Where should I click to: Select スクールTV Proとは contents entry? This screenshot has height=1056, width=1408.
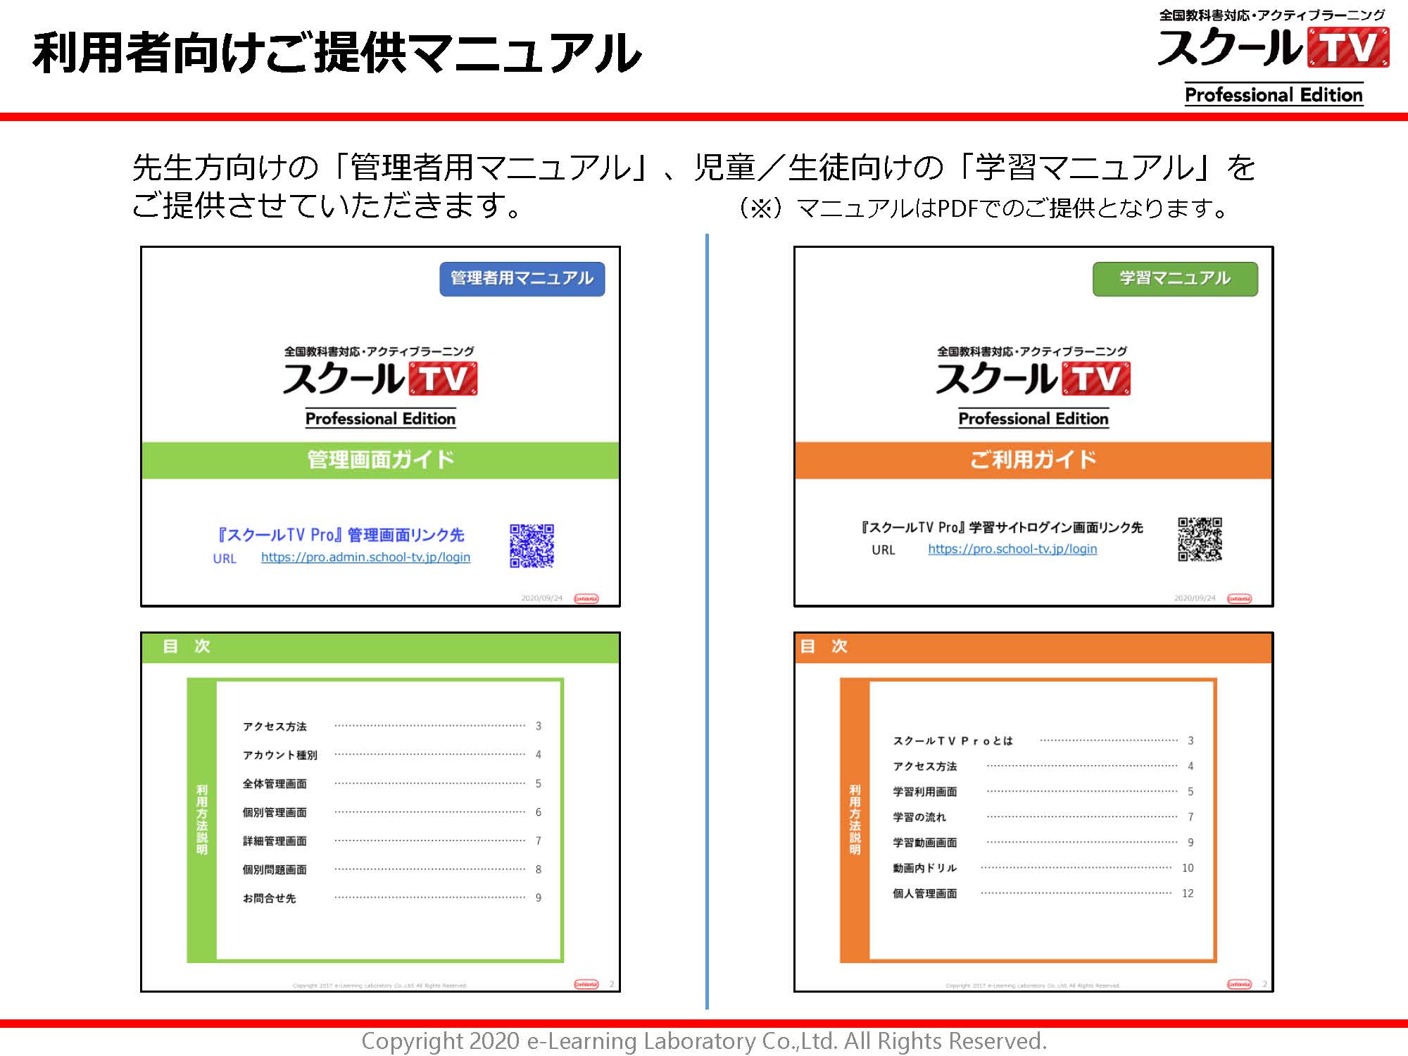click(x=953, y=741)
